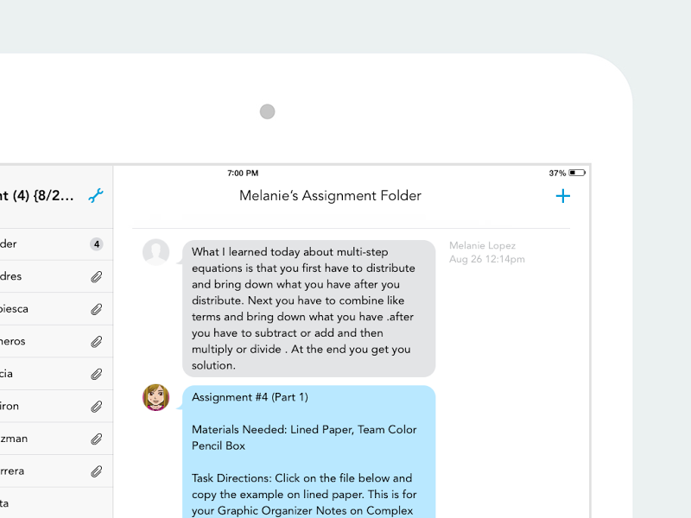
Task: Click the sender name 'Melanie Lopez'
Action: click(482, 245)
